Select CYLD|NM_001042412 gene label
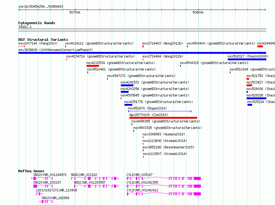Viewport: 275px width, 205px height. tap(142, 190)
